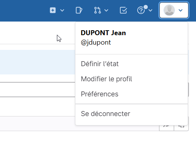Click the Help question mark icon

pos(141,11)
